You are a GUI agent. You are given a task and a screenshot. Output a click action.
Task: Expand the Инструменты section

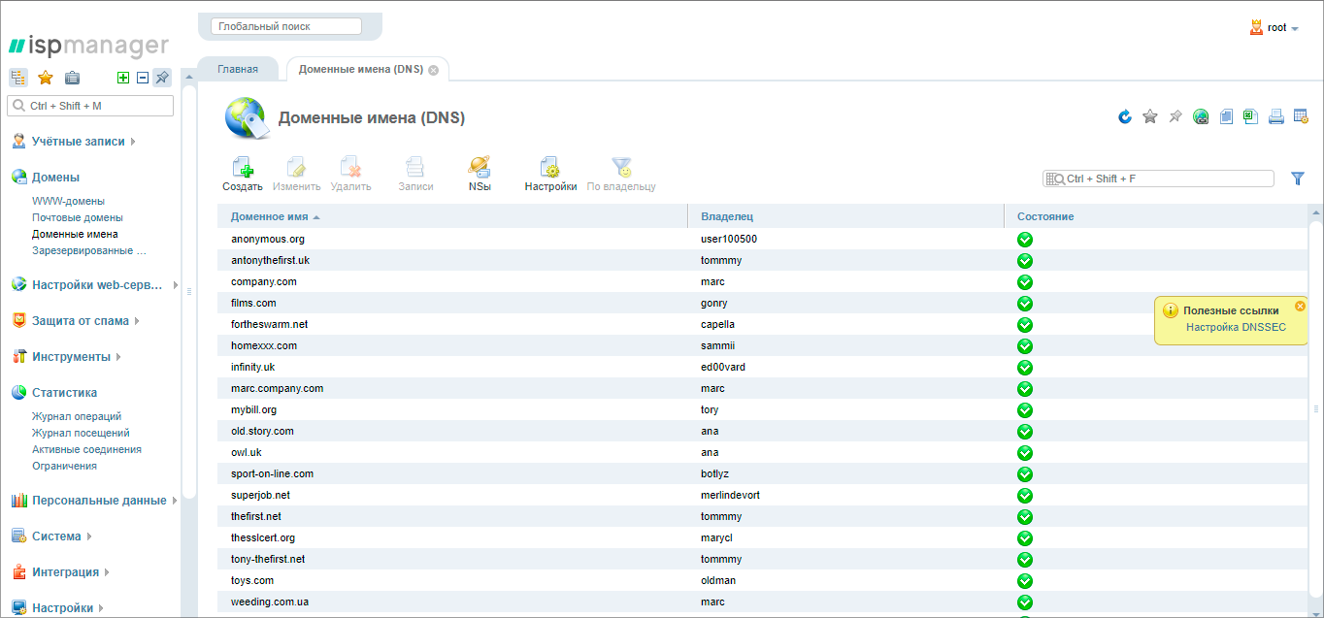coord(66,357)
